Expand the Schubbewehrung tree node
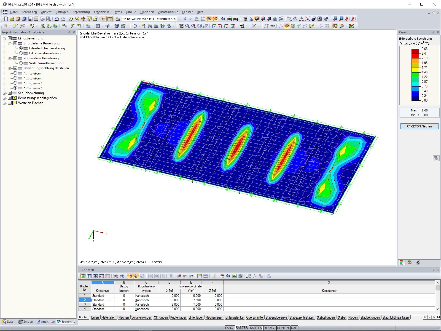Image resolution: width=441 pixels, height=331 pixels. tap(4, 93)
